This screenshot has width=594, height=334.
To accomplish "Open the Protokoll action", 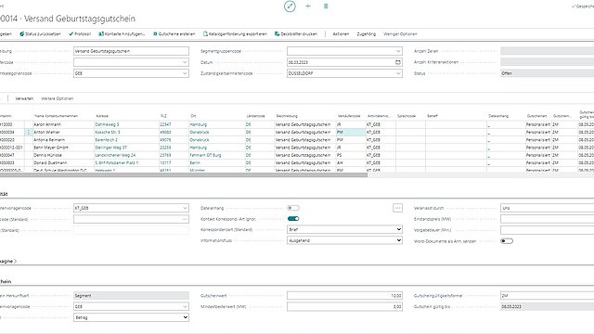I will click(80, 33).
